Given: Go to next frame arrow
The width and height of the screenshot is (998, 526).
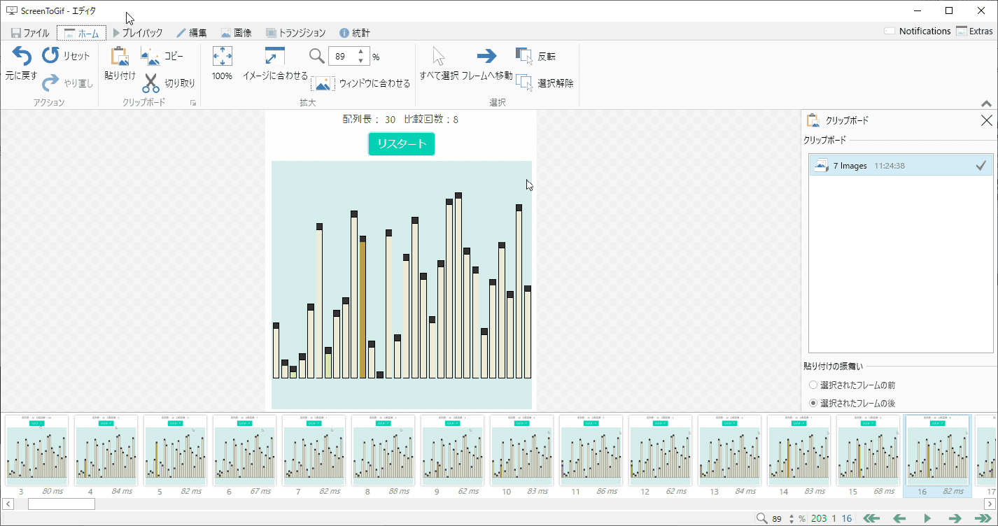Looking at the screenshot, I should 955,518.
